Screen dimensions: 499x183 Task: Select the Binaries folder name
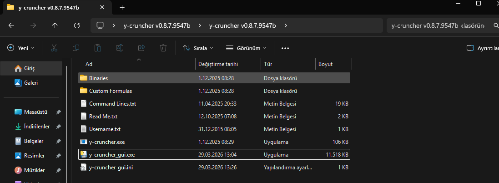pos(99,78)
